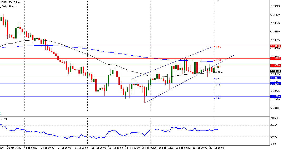Select the D1 R2 pivot label
This screenshot has width=283, height=150.
coord(217,60)
